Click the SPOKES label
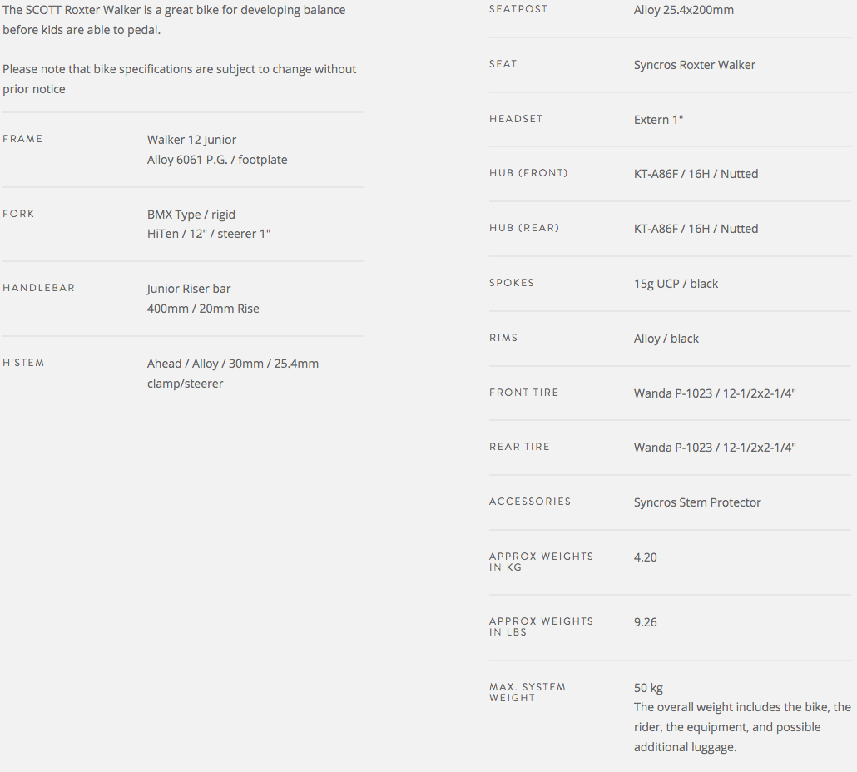The height and width of the screenshot is (772, 857). click(512, 283)
